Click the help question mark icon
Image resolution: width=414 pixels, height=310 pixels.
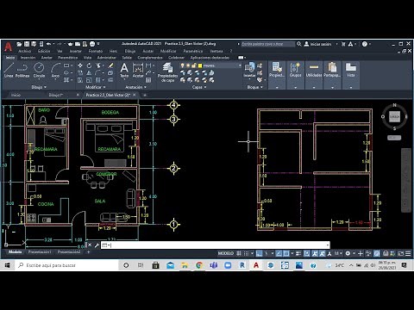click(365, 44)
